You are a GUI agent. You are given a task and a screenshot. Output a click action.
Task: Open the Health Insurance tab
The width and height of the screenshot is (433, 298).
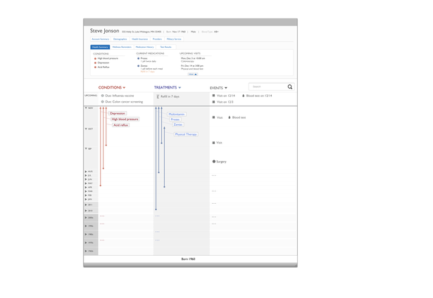point(139,39)
